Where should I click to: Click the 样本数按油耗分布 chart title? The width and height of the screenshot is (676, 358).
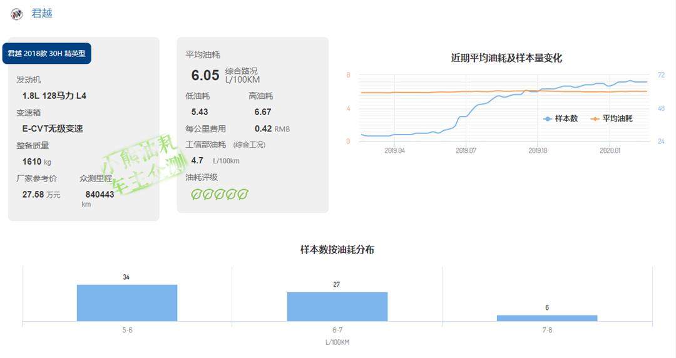pyautogui.click(x=337, y=250)
